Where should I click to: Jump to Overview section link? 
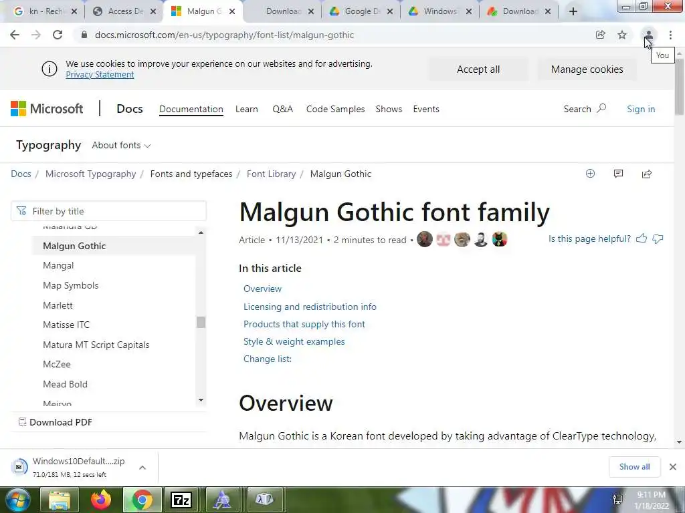pyautogui.click(x=262, y=289)
